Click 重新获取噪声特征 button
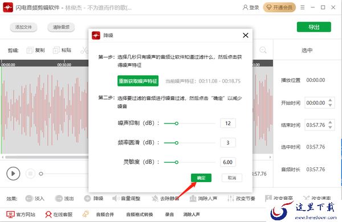This screenshot has width=342, height=222. (x=138, y=81)
